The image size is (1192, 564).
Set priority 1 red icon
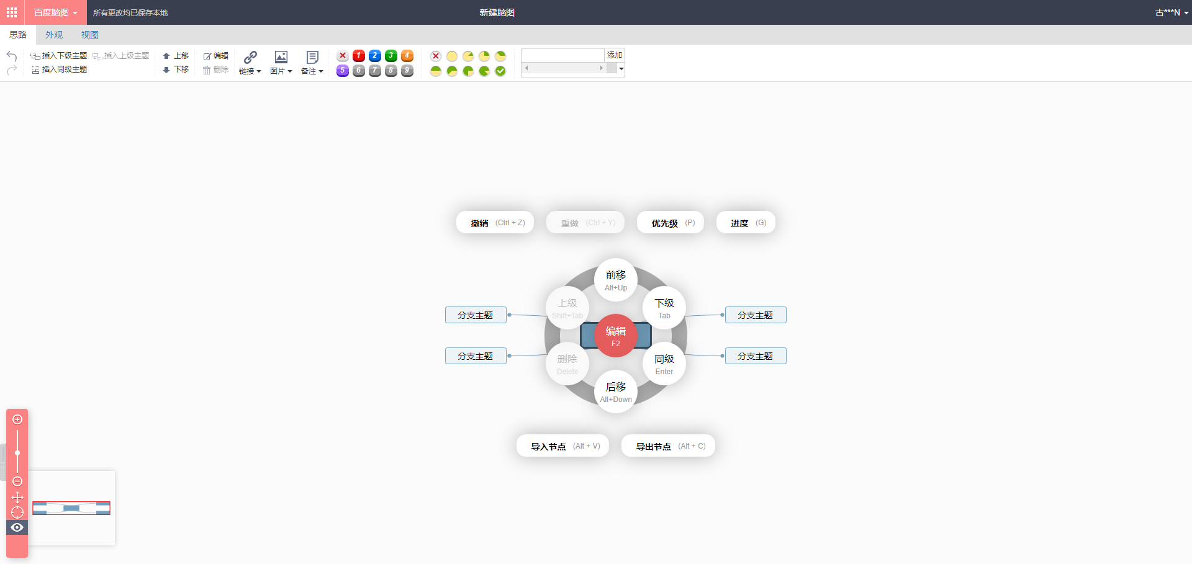pyautogui.click(x=359, y=56)
